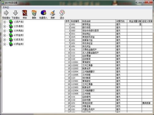This screenshot has height=115, width=154.
Task: Select the books icon for 2[负债类]
Action: pos(11,26)
